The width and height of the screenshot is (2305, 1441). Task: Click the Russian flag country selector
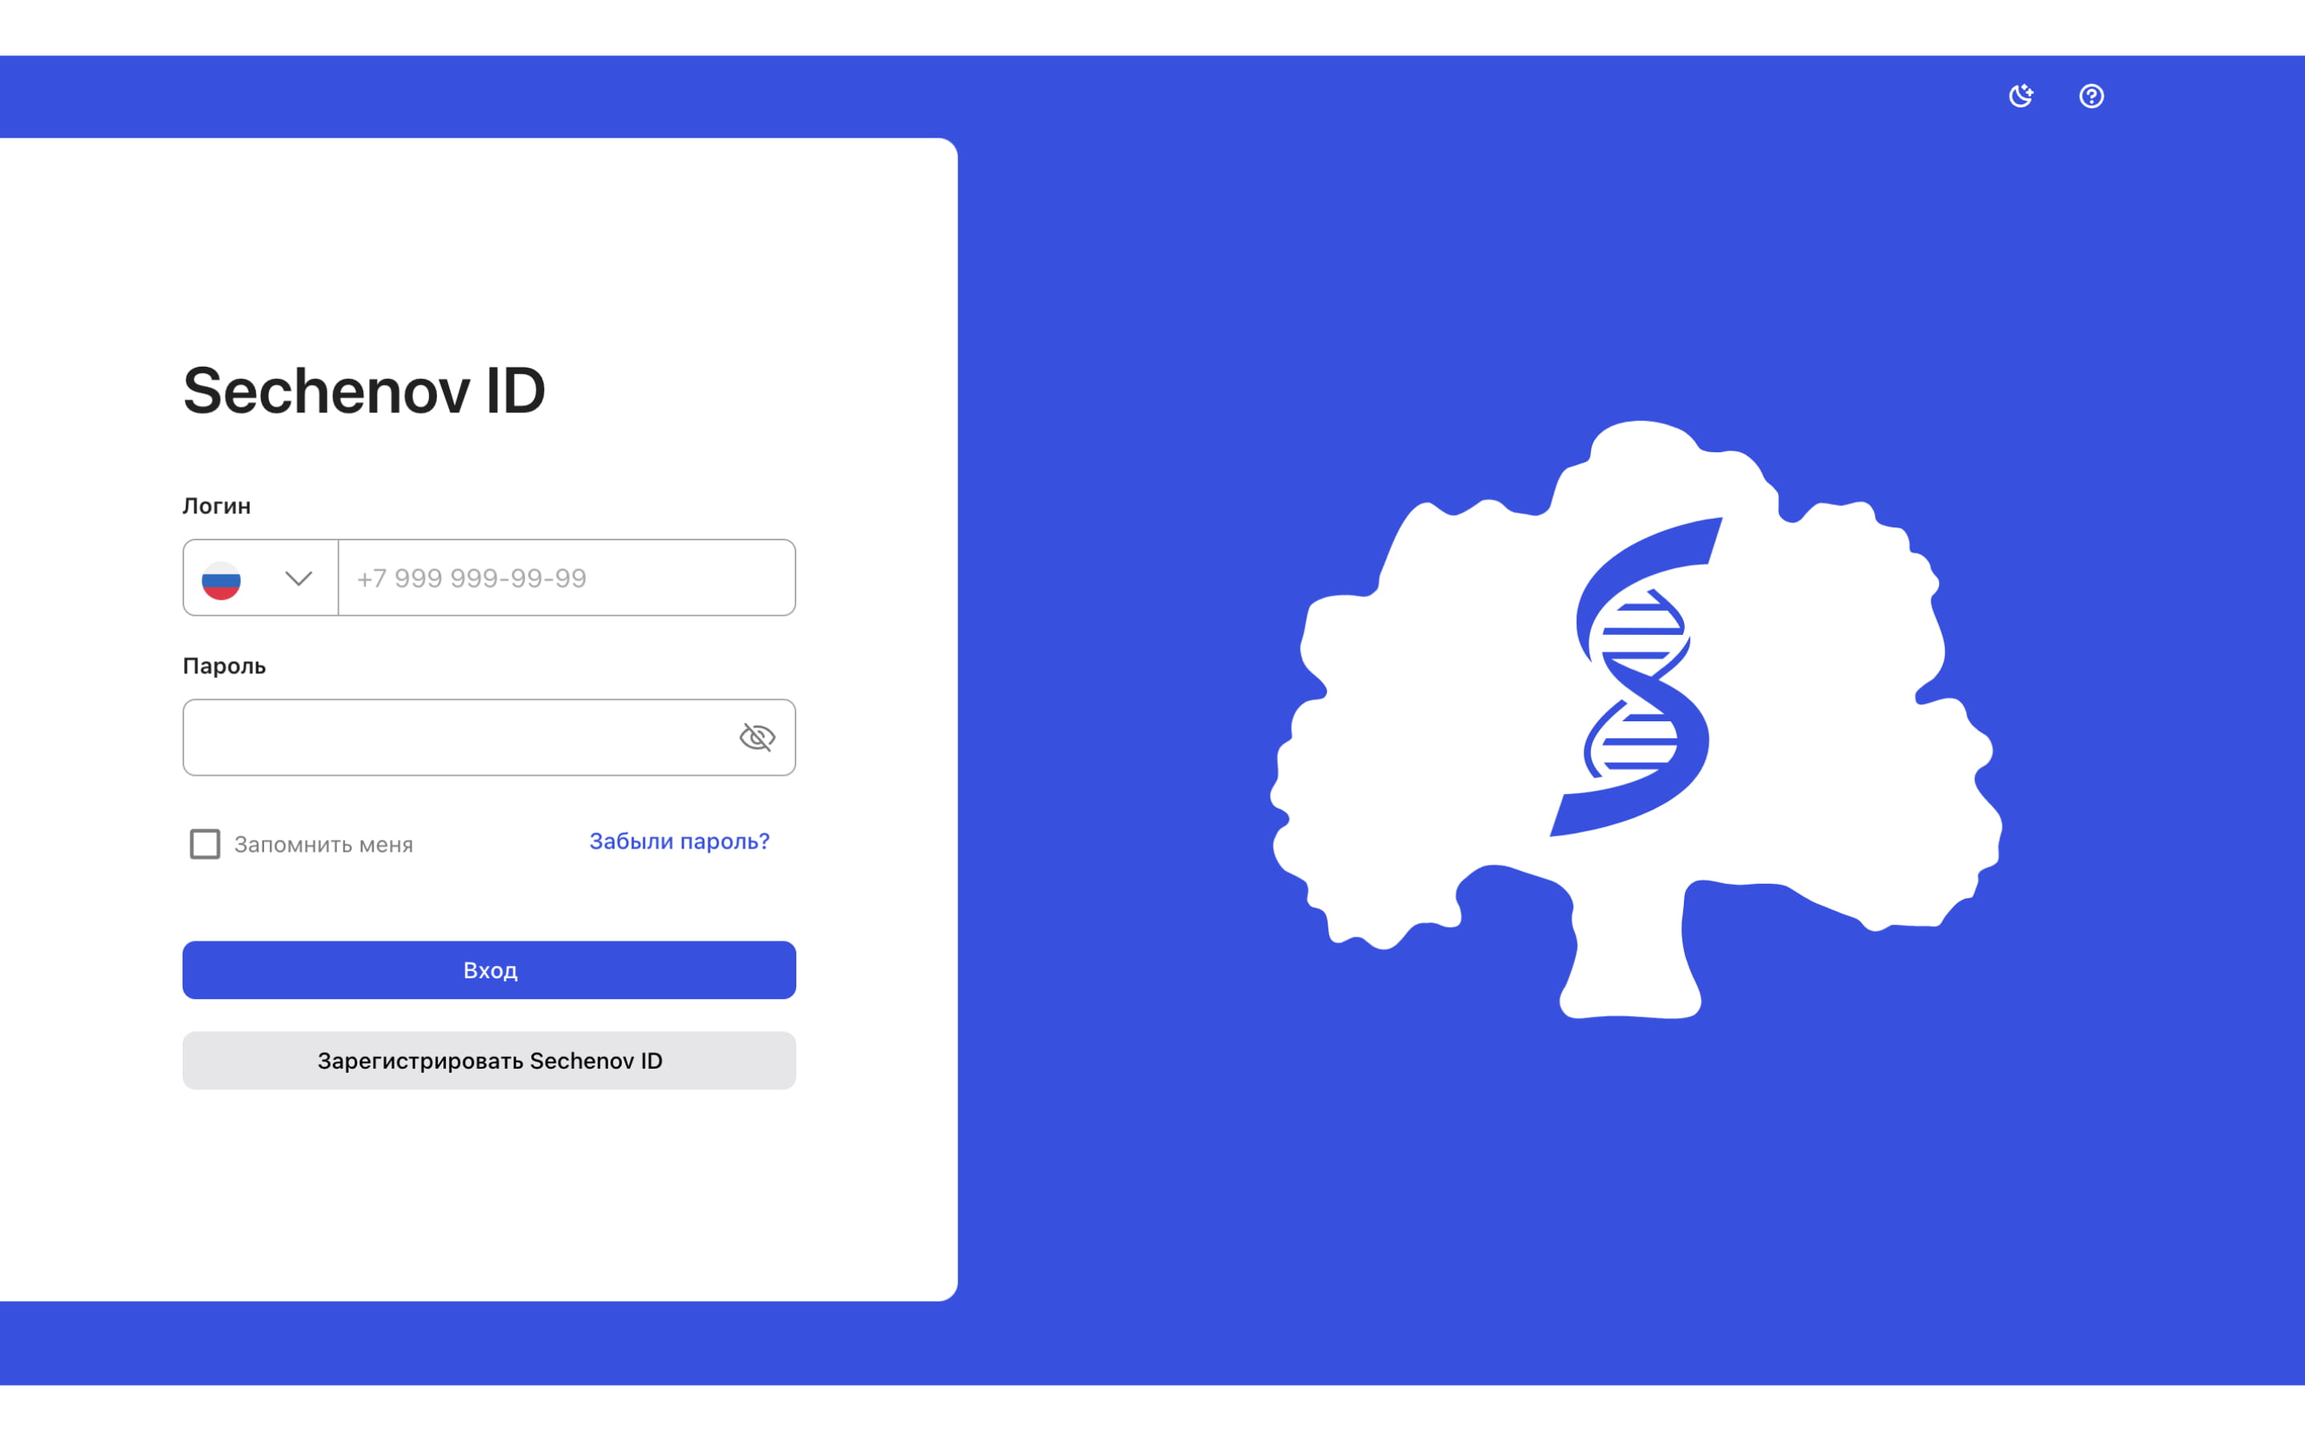click(259, 576)
